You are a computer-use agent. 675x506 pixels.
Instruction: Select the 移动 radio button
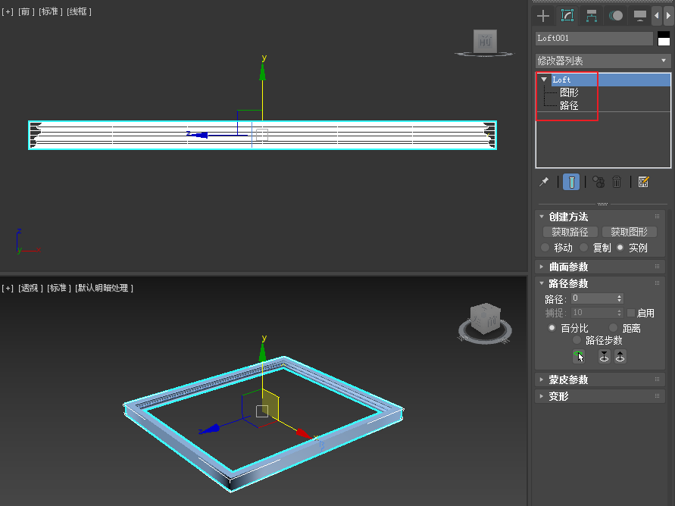pyautogui.click(x=545, y=248)
